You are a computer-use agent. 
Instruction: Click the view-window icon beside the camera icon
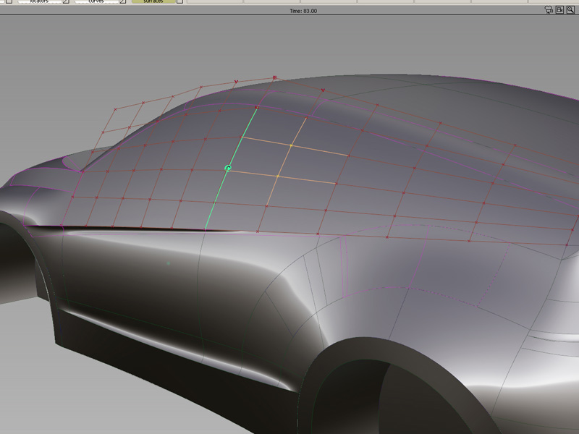(559, 11)
